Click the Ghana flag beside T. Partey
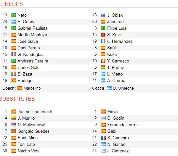Image resolution: width=178 pixels, height=156 pixels. click(103, 67)
